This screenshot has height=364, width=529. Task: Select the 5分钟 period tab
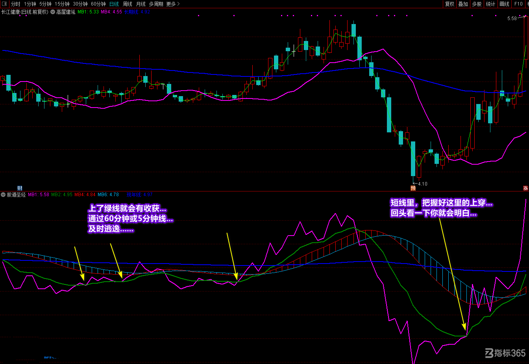pos(45,4)
